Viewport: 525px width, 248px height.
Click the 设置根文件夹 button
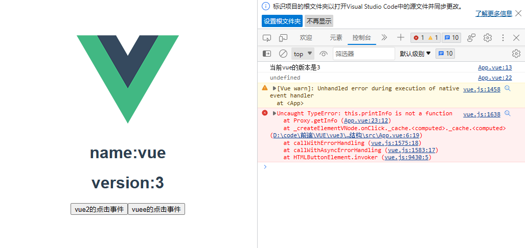tap(282, 21)
